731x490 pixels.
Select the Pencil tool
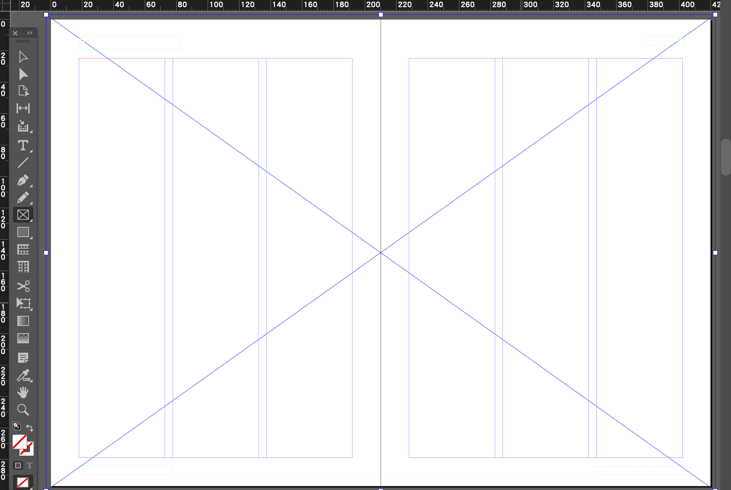(x=23, y=197)
